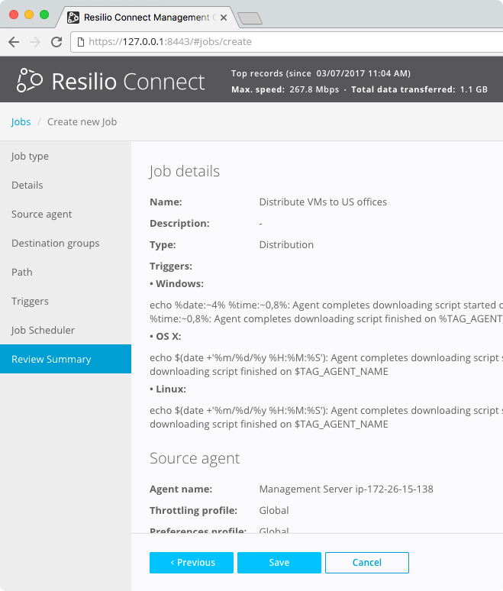
Task: Open the Details step in sidebar
Action: [x=66, y=185]
